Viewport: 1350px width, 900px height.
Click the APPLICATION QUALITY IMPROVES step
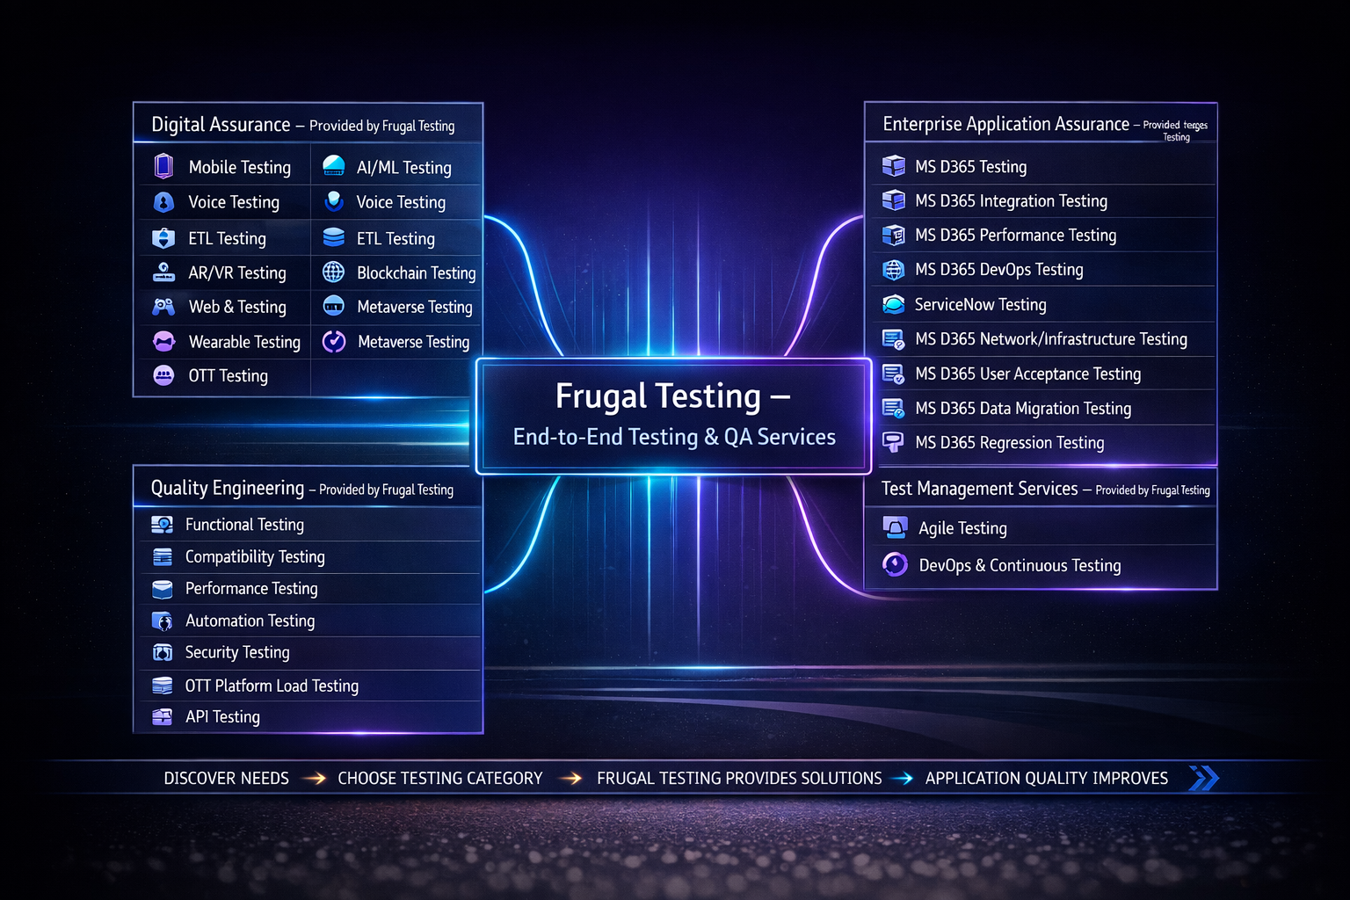[x=1047, y=778]
